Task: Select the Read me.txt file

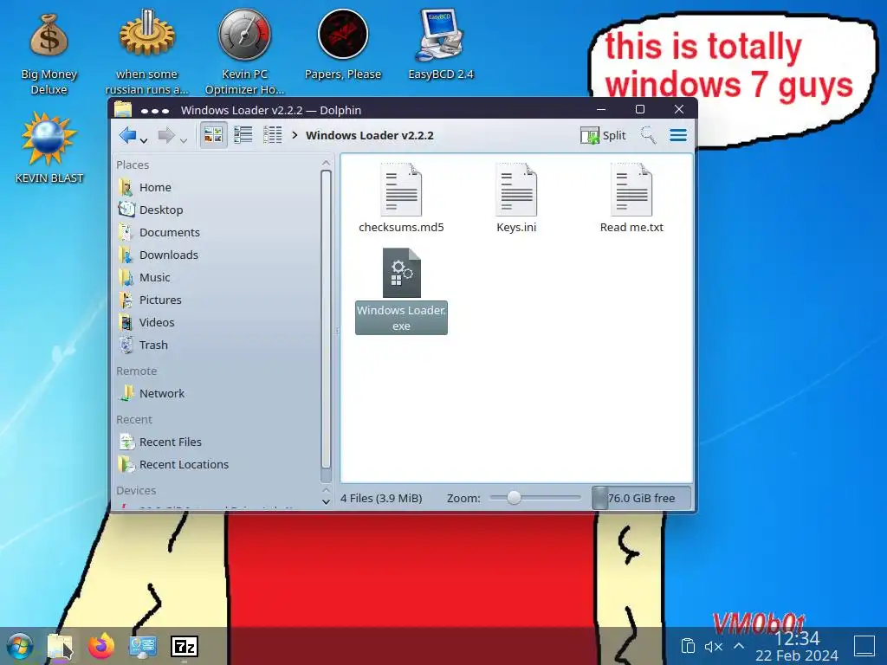Action: tap(631, 198)
